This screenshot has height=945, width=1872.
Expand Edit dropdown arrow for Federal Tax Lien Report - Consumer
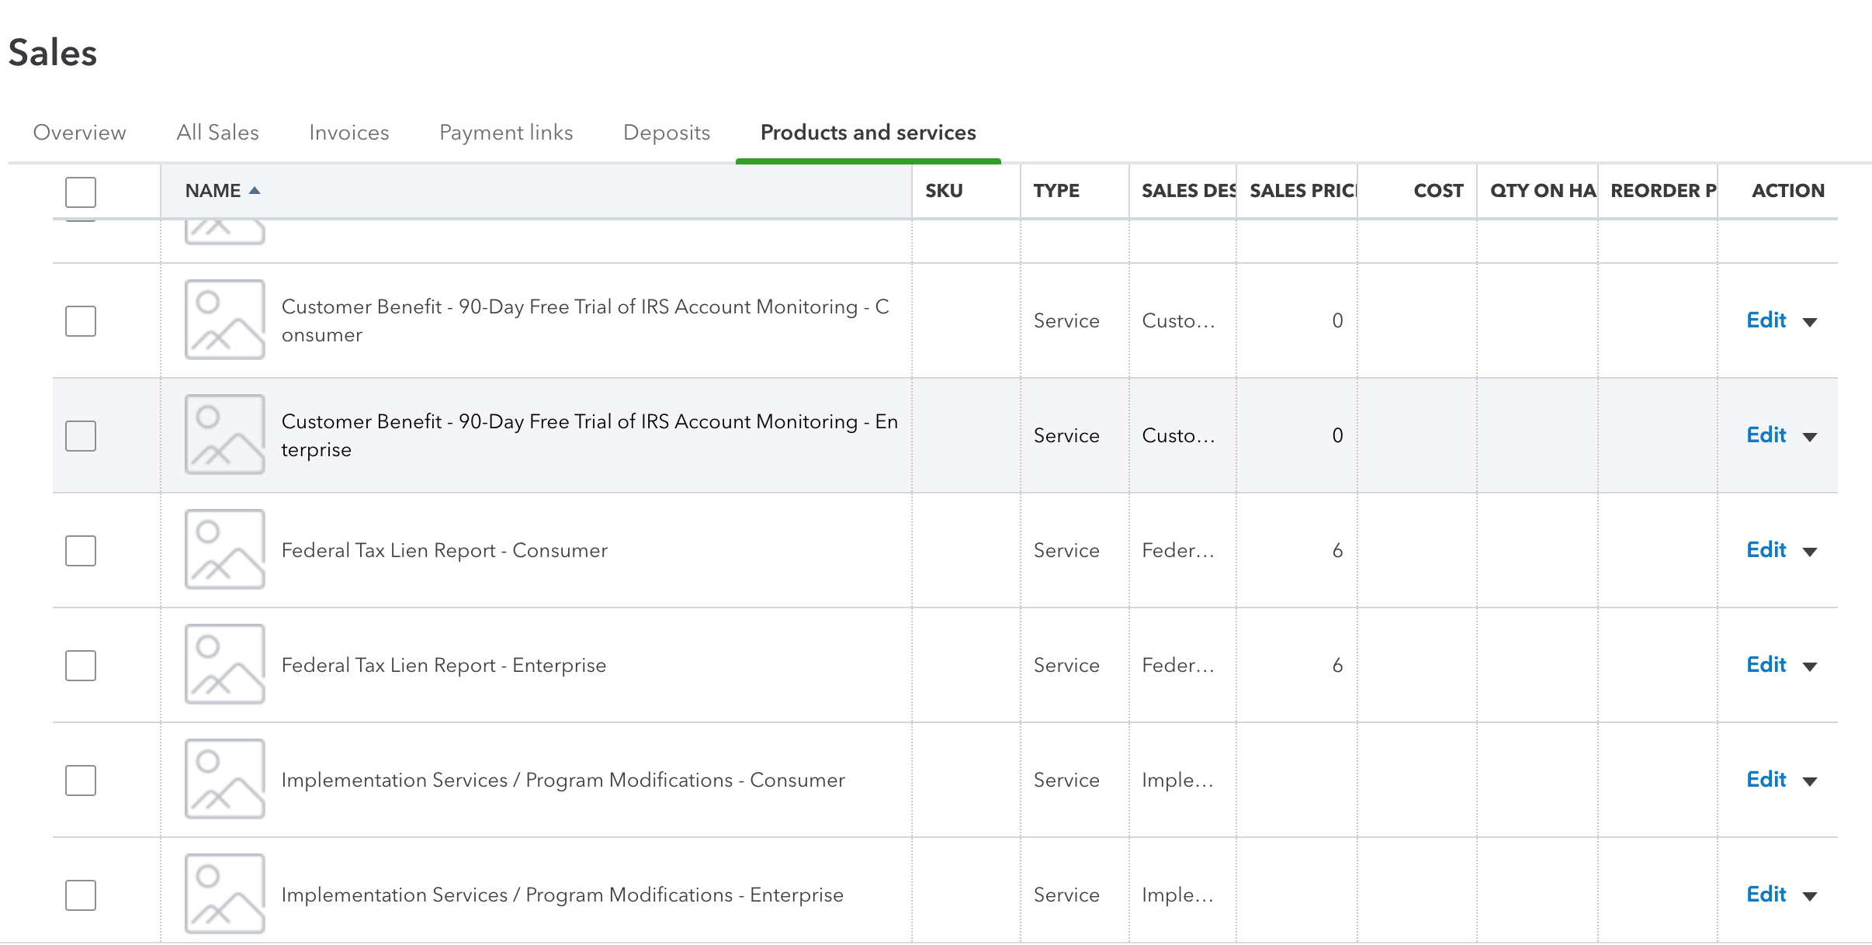[1810, 552]
